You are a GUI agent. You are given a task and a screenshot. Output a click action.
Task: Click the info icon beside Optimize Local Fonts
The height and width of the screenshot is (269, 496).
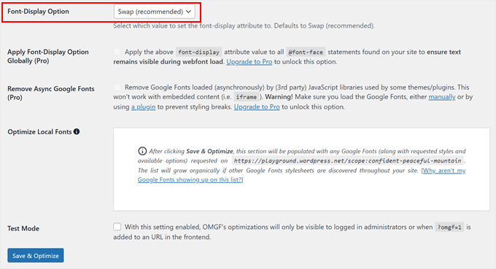click(x=77, y=131)
